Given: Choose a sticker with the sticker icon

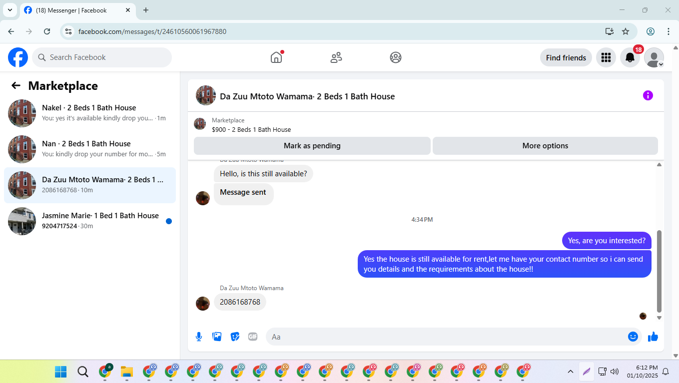Looking at the screenshot, I should (x=235, y=337).
